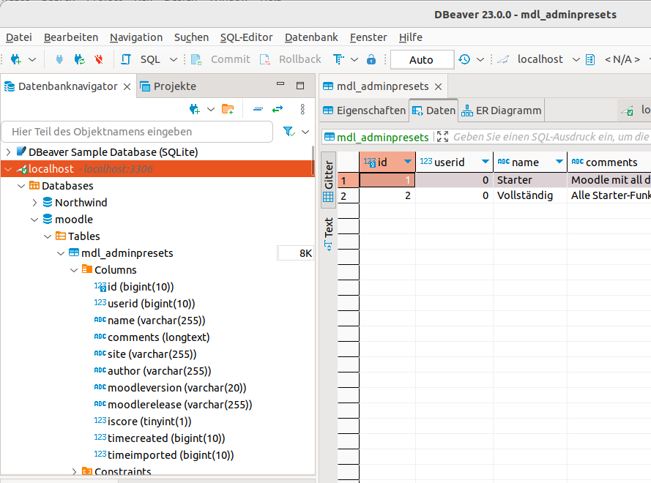Open the Suchen menu
The image size is (651, 483).
pos(191,37)
